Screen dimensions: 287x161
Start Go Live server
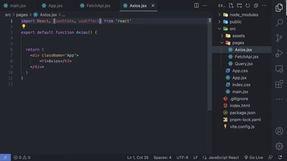pos(254,157)
